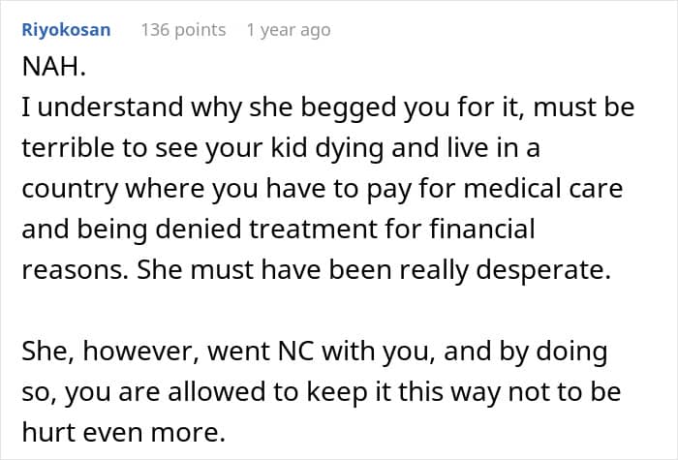Viewport: 678px width, 460px height.
Task: Click the word "understand" in the comment
Action: 107,107
